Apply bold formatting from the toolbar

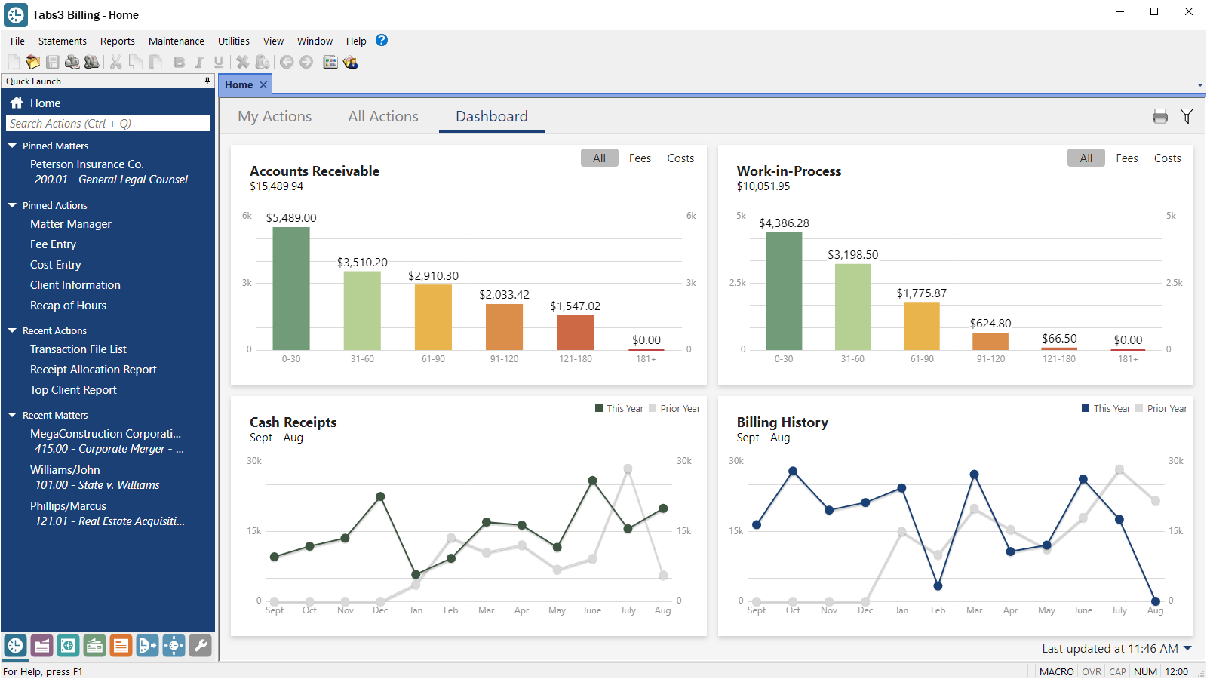(x=179, y=62)
